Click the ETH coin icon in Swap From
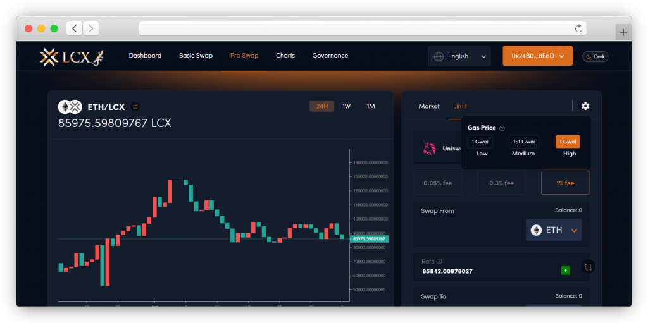Image resolution: width=648 pixels, height=323 pixels. pyautogui.click(x=536, y=230)
